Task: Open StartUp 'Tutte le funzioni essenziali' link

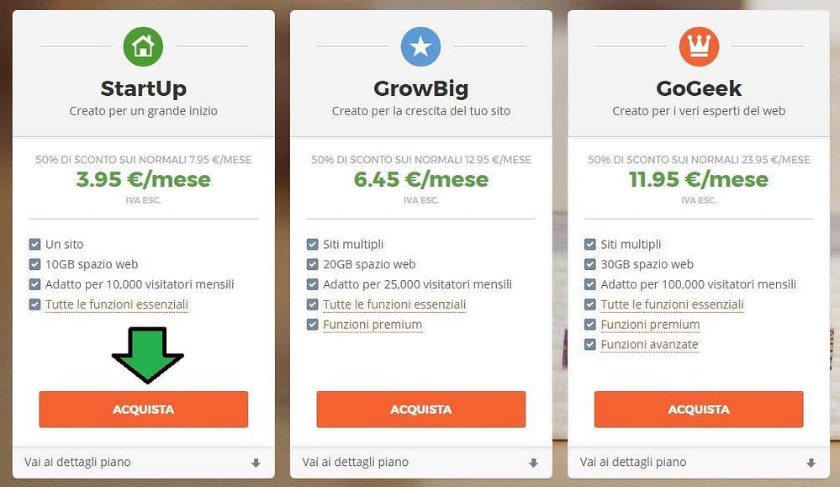Action: click(x=117, y=304)
